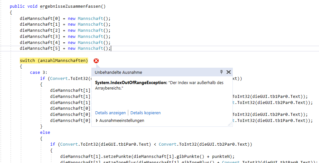Click the line dieMannschaft[3] = new Mannschaft()
319x163 pixels.
point(65,37)
